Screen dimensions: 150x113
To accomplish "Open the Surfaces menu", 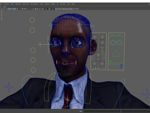I will point(47,4).
